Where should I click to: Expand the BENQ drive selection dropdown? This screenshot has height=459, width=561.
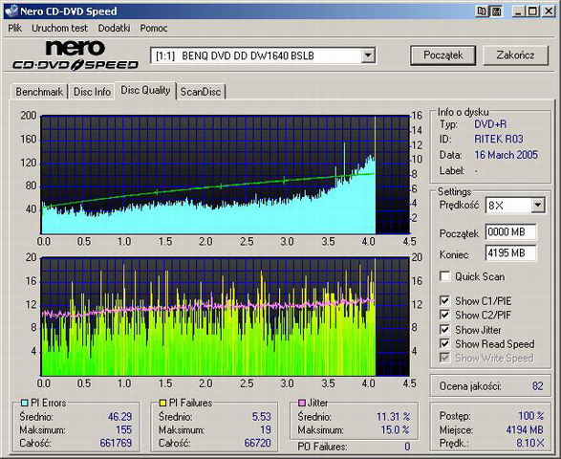click(x=367, y=55)
